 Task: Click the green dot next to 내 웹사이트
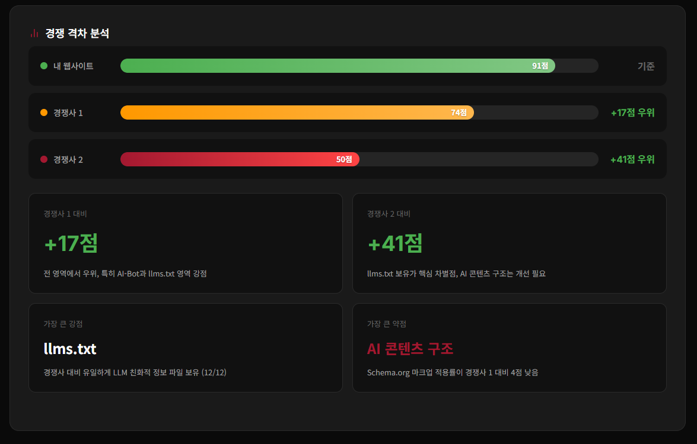44,66
